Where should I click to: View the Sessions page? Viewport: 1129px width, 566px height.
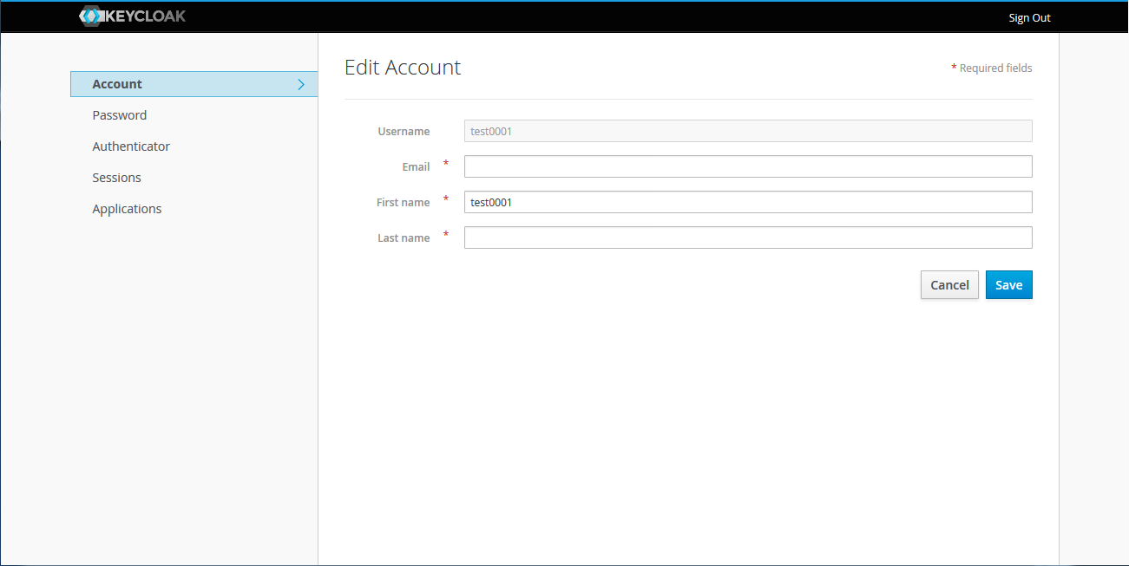[116, 177]
